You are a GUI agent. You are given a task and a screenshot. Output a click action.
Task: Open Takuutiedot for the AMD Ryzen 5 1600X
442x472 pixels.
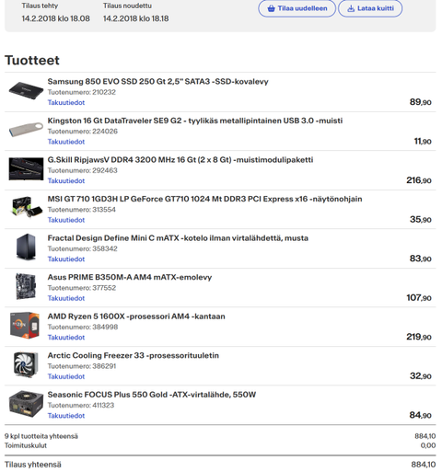[66, 338]
